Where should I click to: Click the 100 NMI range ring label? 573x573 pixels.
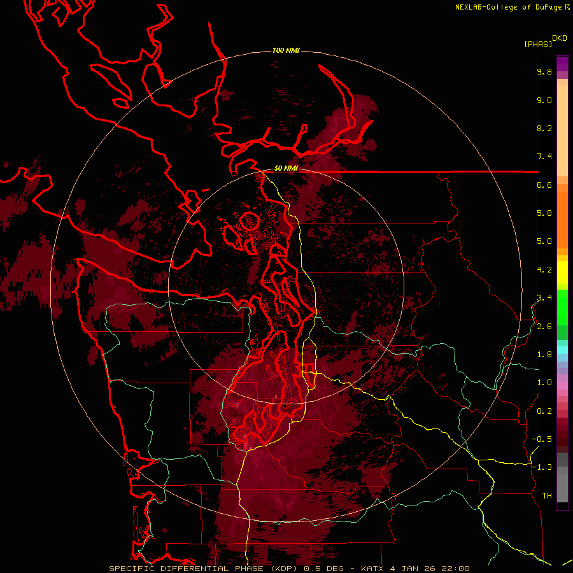coord(286,50)
